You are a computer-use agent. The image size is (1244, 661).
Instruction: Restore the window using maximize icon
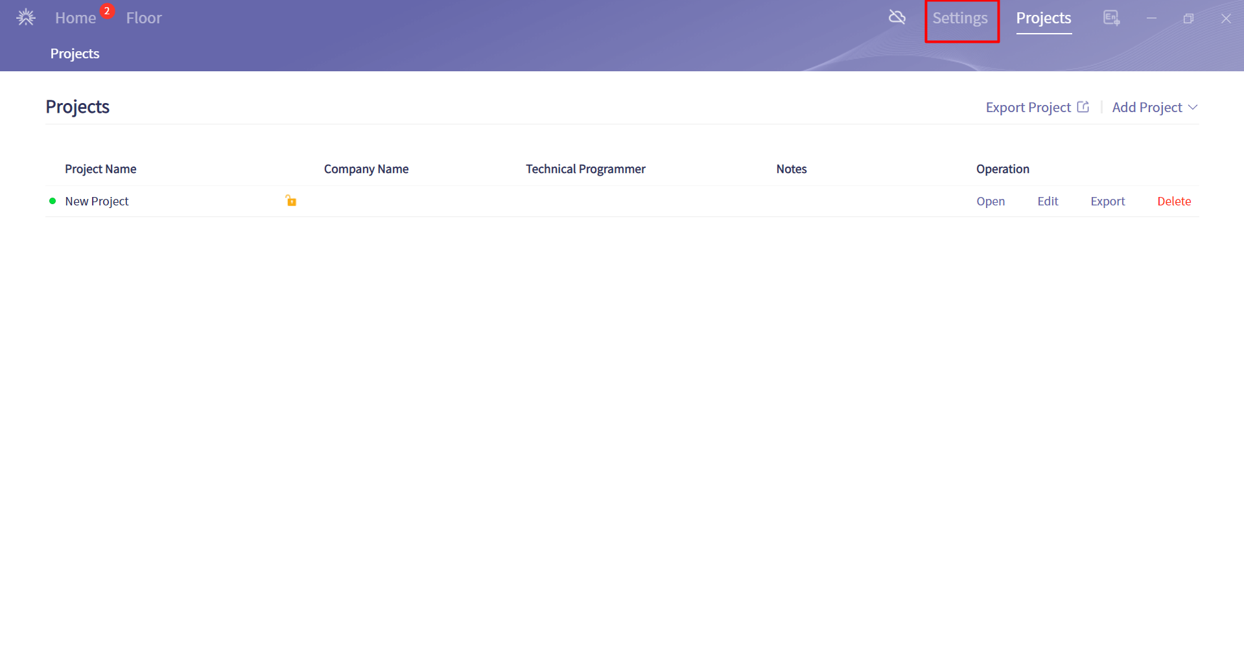[1188, 19]
